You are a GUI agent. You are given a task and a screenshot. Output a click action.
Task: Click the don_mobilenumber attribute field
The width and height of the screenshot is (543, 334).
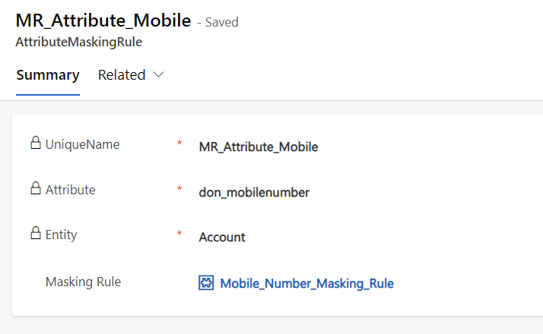point(254,192)
